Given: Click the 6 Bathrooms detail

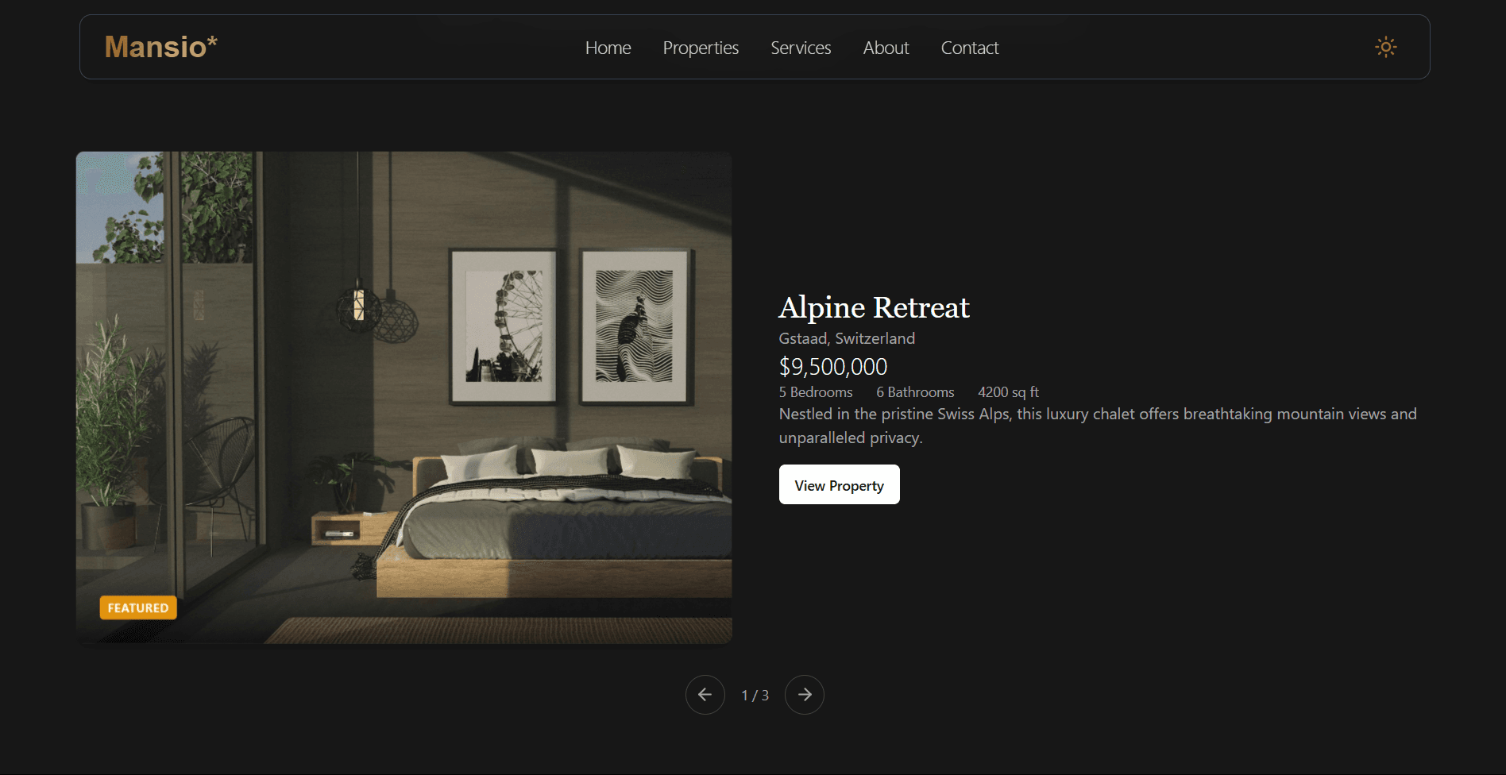Looking at the screenshot, I should [915, 392].
